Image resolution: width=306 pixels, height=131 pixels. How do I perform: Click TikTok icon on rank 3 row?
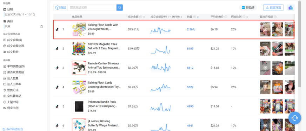pos(57,68)
